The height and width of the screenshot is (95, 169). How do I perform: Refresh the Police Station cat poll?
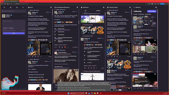coord(85,66)
